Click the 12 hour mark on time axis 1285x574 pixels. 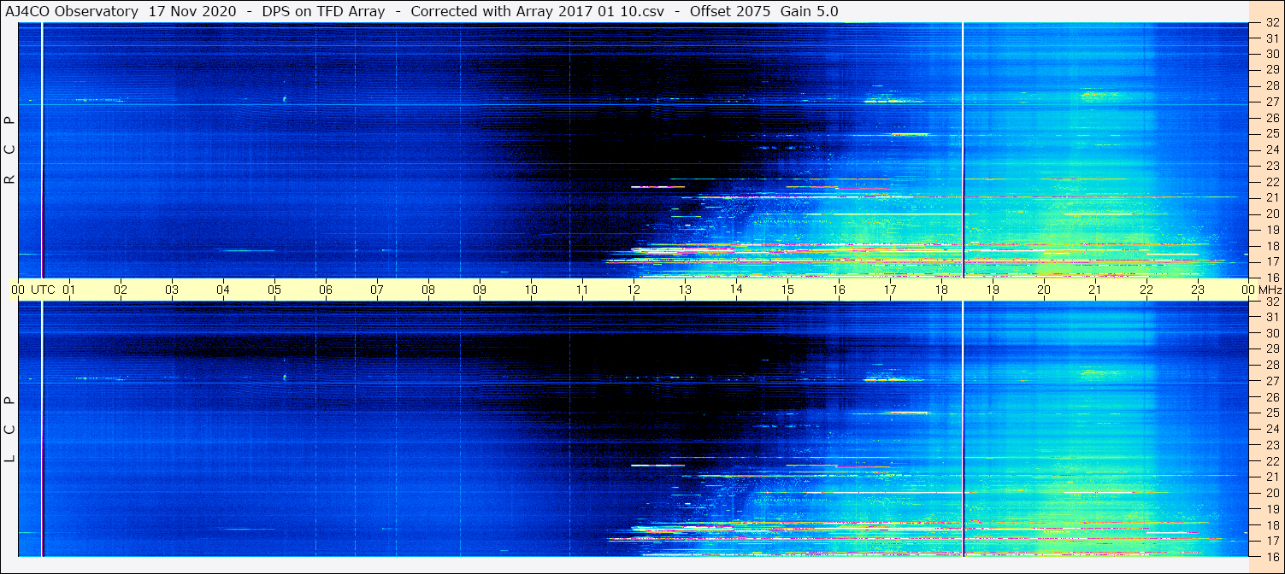[634, 290]
